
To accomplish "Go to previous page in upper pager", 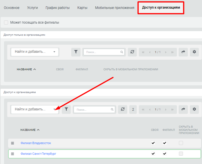I will coord(150,52).
